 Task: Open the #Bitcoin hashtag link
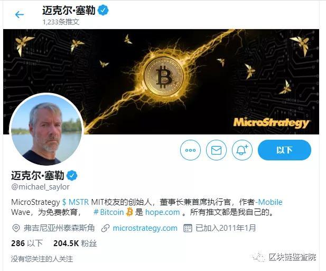click(x=108, y=212)
